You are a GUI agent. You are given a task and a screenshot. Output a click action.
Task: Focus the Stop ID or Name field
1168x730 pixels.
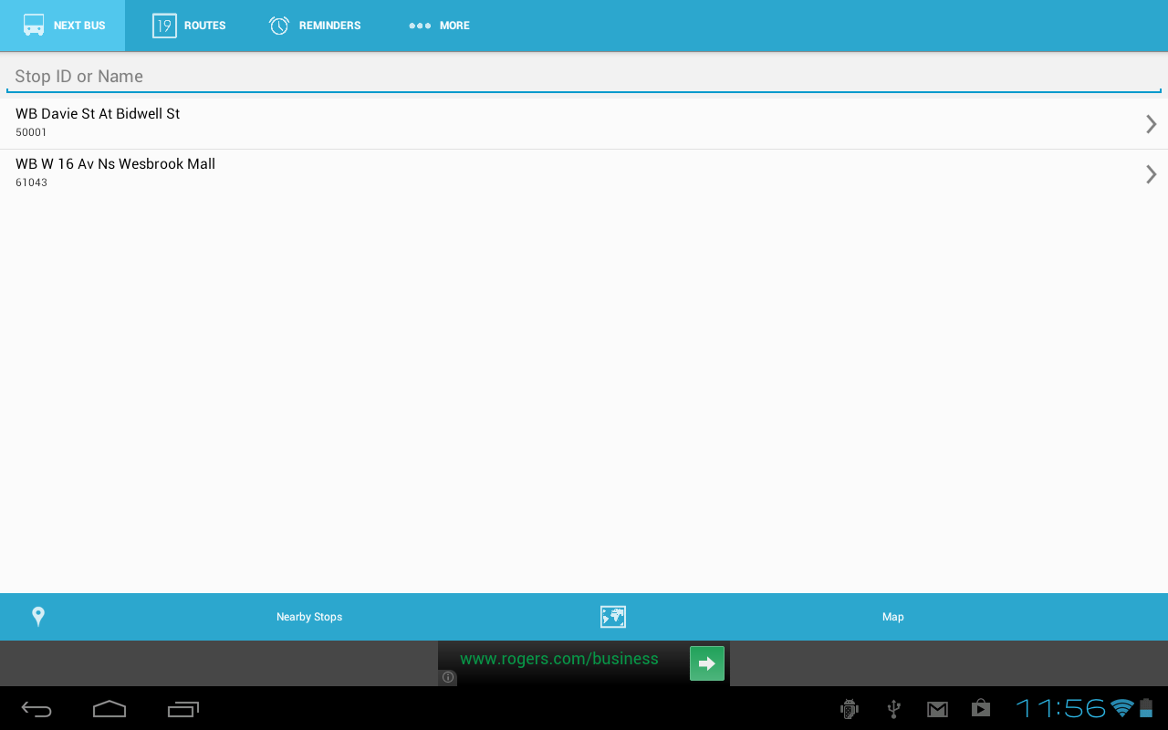(584, 77)
